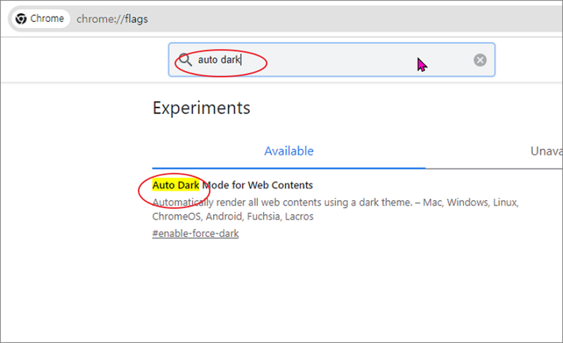Click the 'Automatically render all web contents' description
Screen dimensions: 563x343
pos(336,209)
